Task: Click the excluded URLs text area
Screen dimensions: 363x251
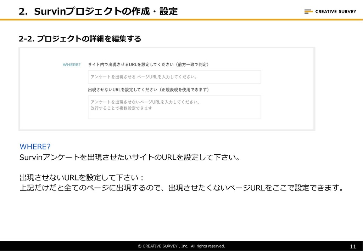Action: click(x=174, y=107)
